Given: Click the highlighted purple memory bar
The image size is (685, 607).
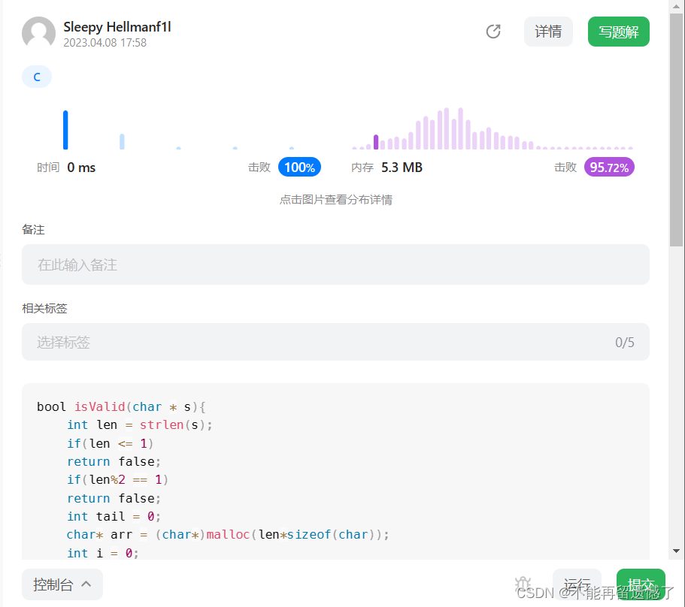Looking at the screenshot, I should click(376, 142).
